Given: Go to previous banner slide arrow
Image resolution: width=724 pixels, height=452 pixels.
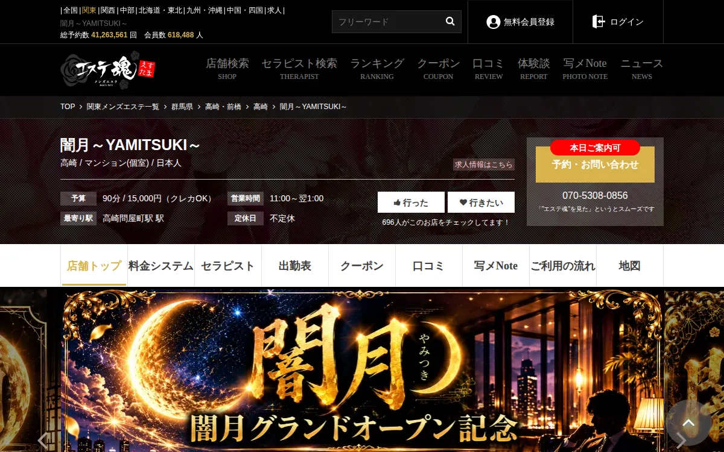Looking at the screenshot, I should [x=43, y=441].
